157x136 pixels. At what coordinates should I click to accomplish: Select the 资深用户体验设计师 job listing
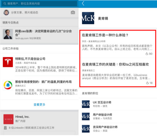coord(118,129)
